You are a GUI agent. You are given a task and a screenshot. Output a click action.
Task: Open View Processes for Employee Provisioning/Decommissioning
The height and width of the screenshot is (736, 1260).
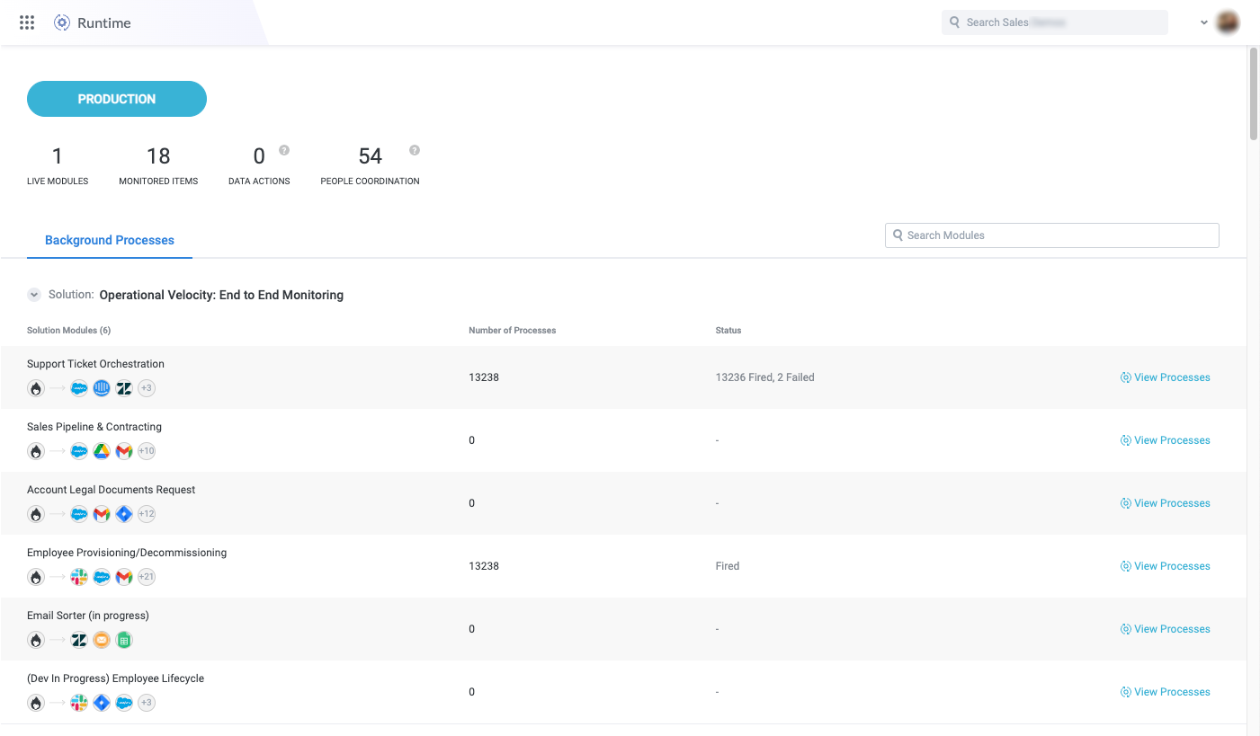(1166, 565)
